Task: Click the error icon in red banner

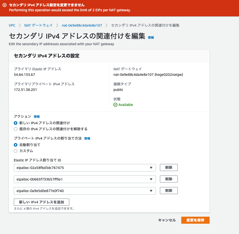Action: [4, 5]
